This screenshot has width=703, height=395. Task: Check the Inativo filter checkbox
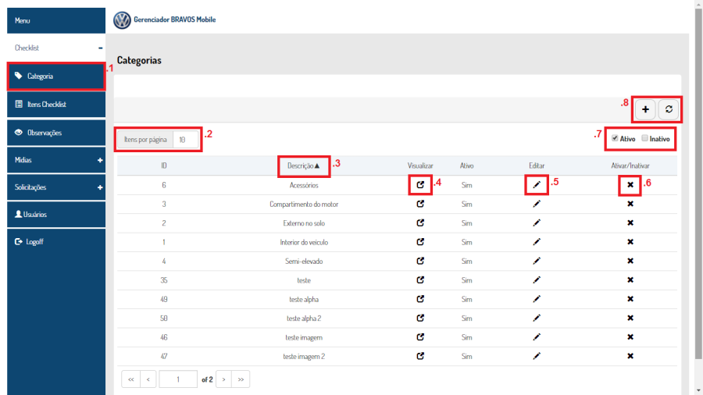tap(644, 138)
